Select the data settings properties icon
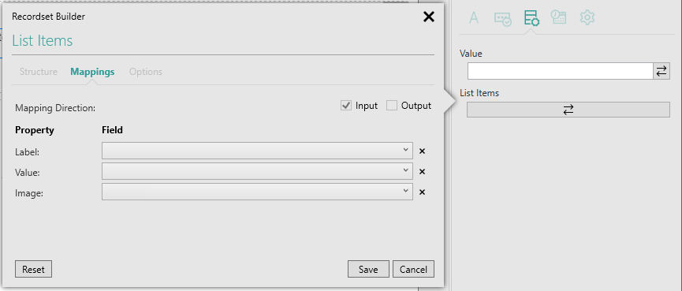The height and width of the screenshot is (291, 682). 531,18
